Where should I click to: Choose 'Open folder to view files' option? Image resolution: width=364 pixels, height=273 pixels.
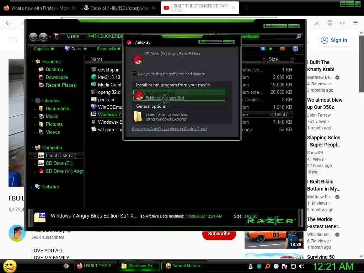pyautogui.click(x=180, y=117)
